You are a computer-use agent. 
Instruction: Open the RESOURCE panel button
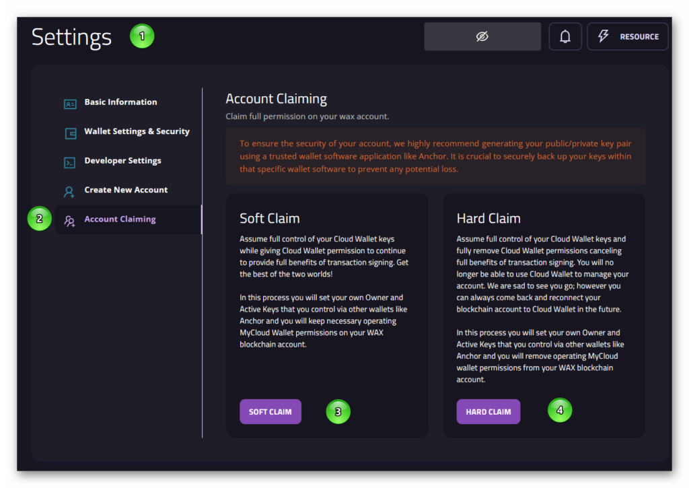tap(628, 36)
